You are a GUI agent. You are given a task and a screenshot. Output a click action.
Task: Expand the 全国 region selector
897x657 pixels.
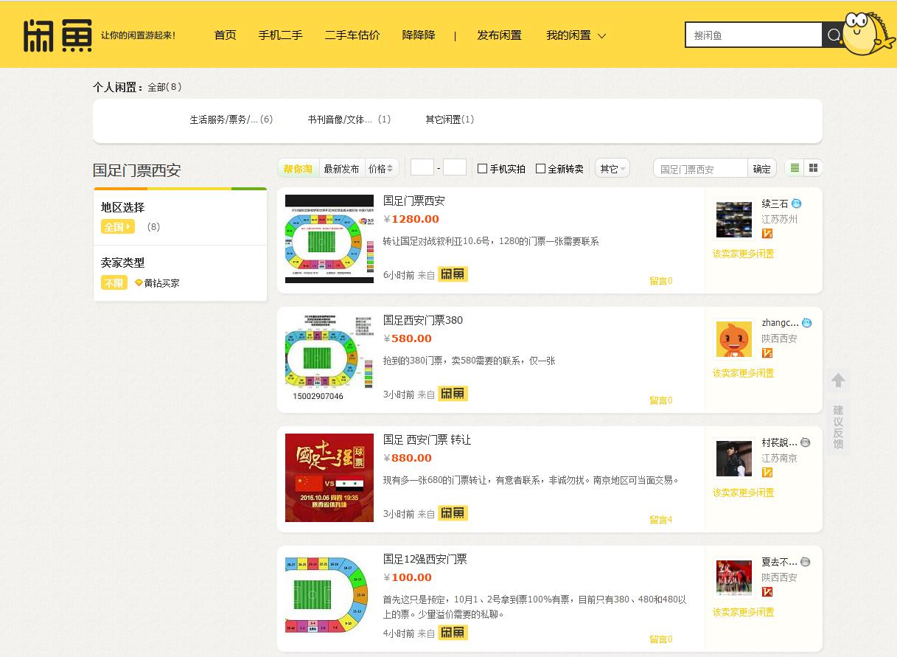click(x=118, y=227)
